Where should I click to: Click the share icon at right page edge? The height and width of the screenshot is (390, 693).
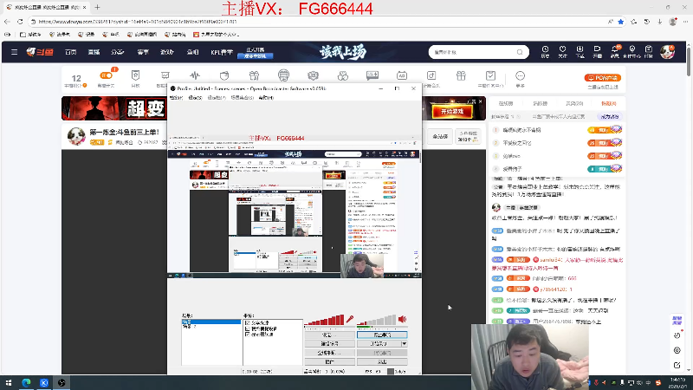click(x=677, y=365)
